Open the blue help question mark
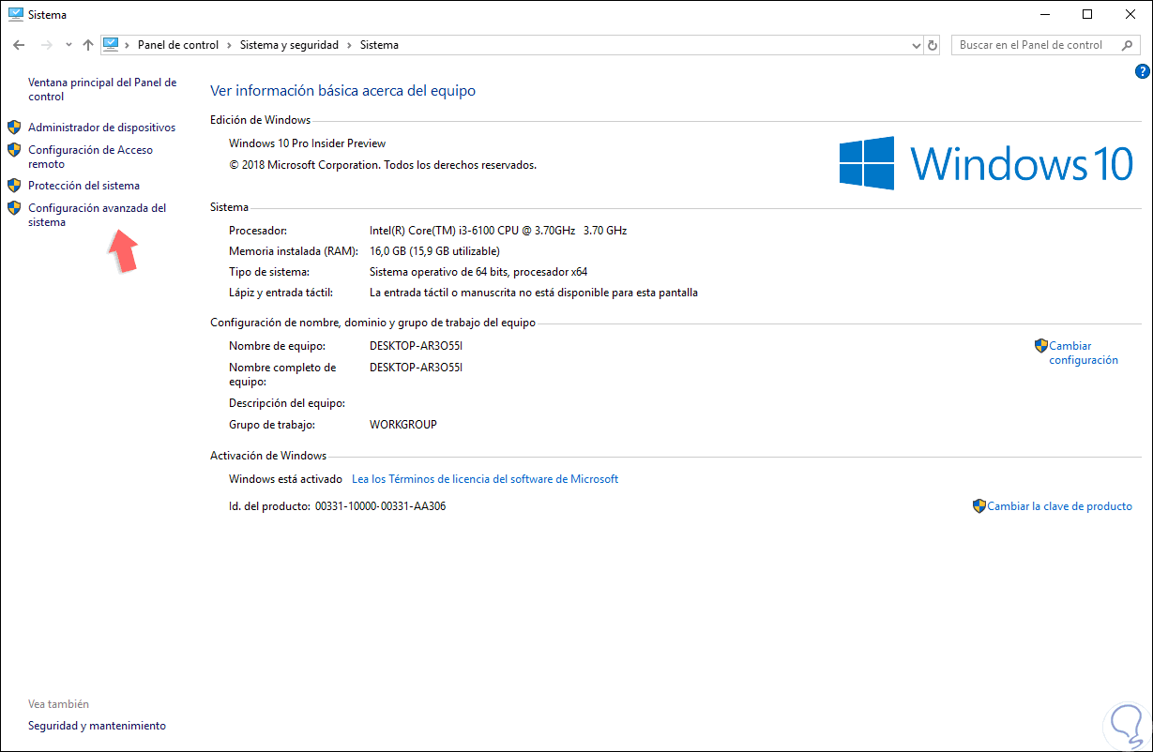This screenshot has width=1153, height=752. point(1143,71)
